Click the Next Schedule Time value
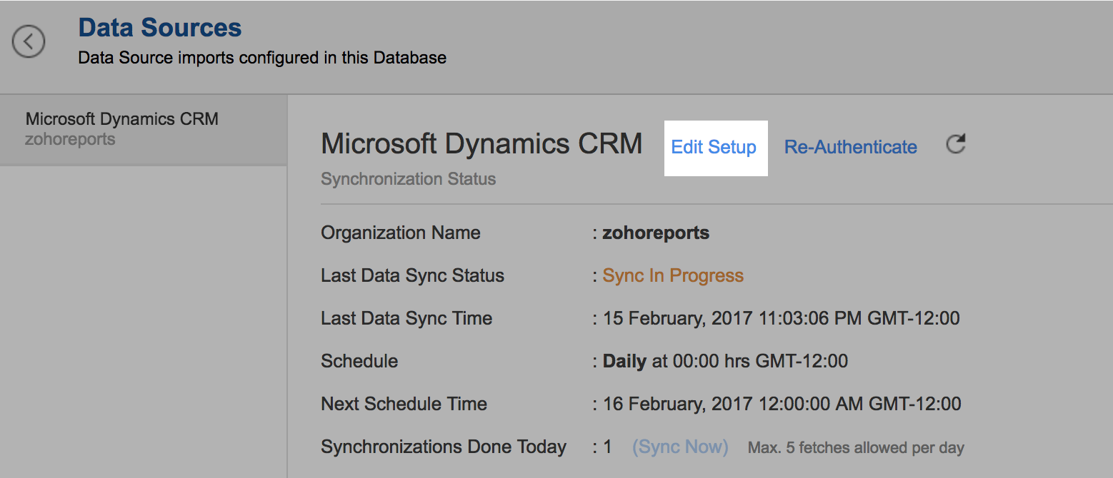Image resolution: width=1113 pixels, height=478 pixels. point(782,404)
